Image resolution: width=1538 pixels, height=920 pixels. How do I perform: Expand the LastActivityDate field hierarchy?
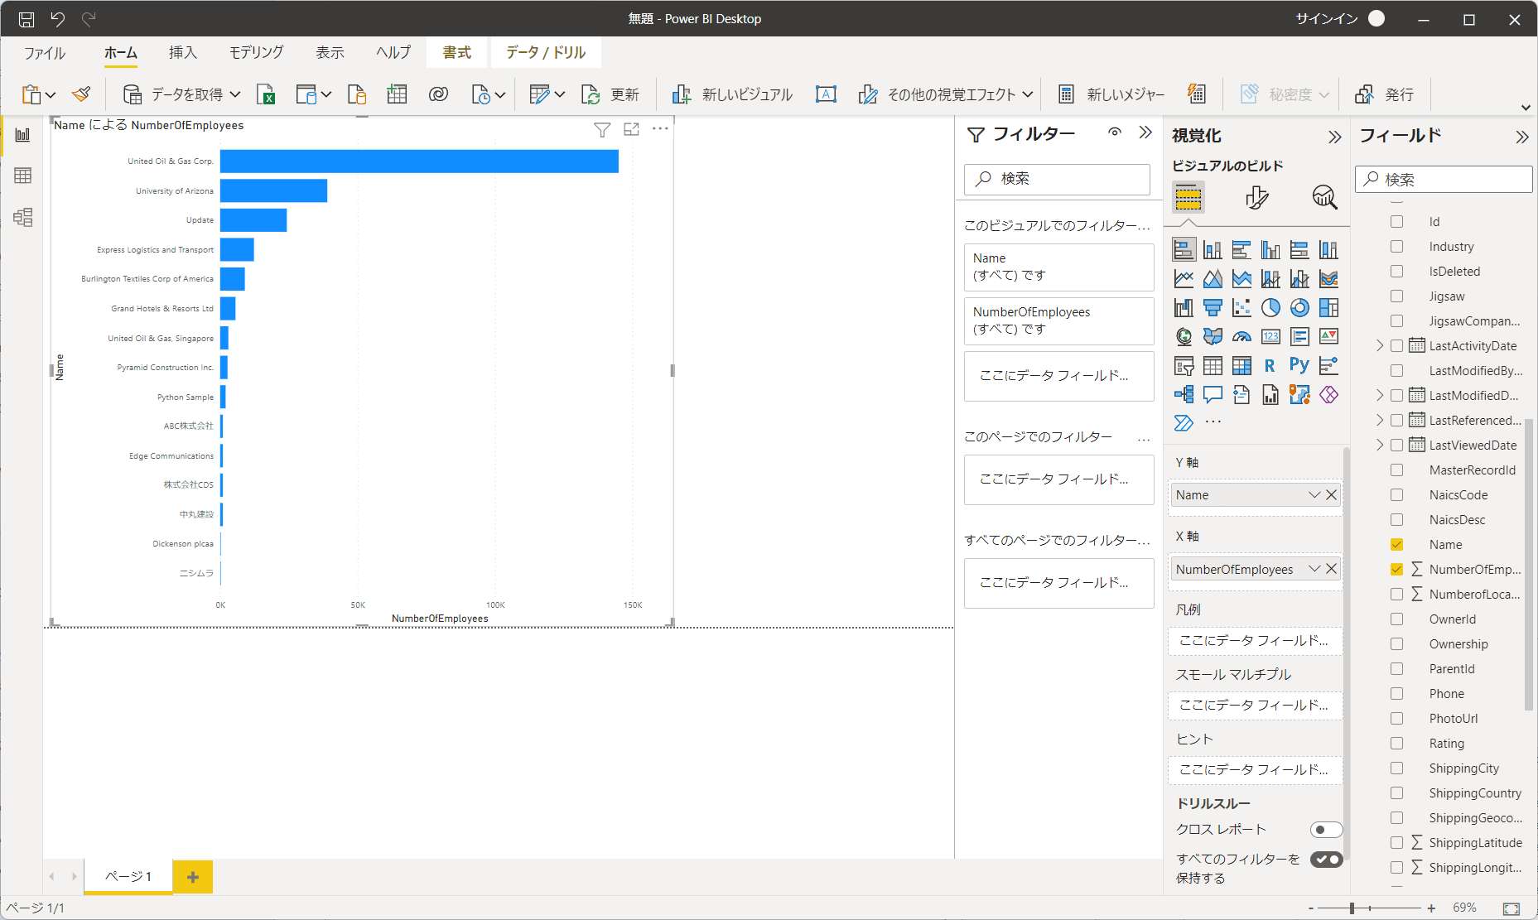click(1380, 346)
